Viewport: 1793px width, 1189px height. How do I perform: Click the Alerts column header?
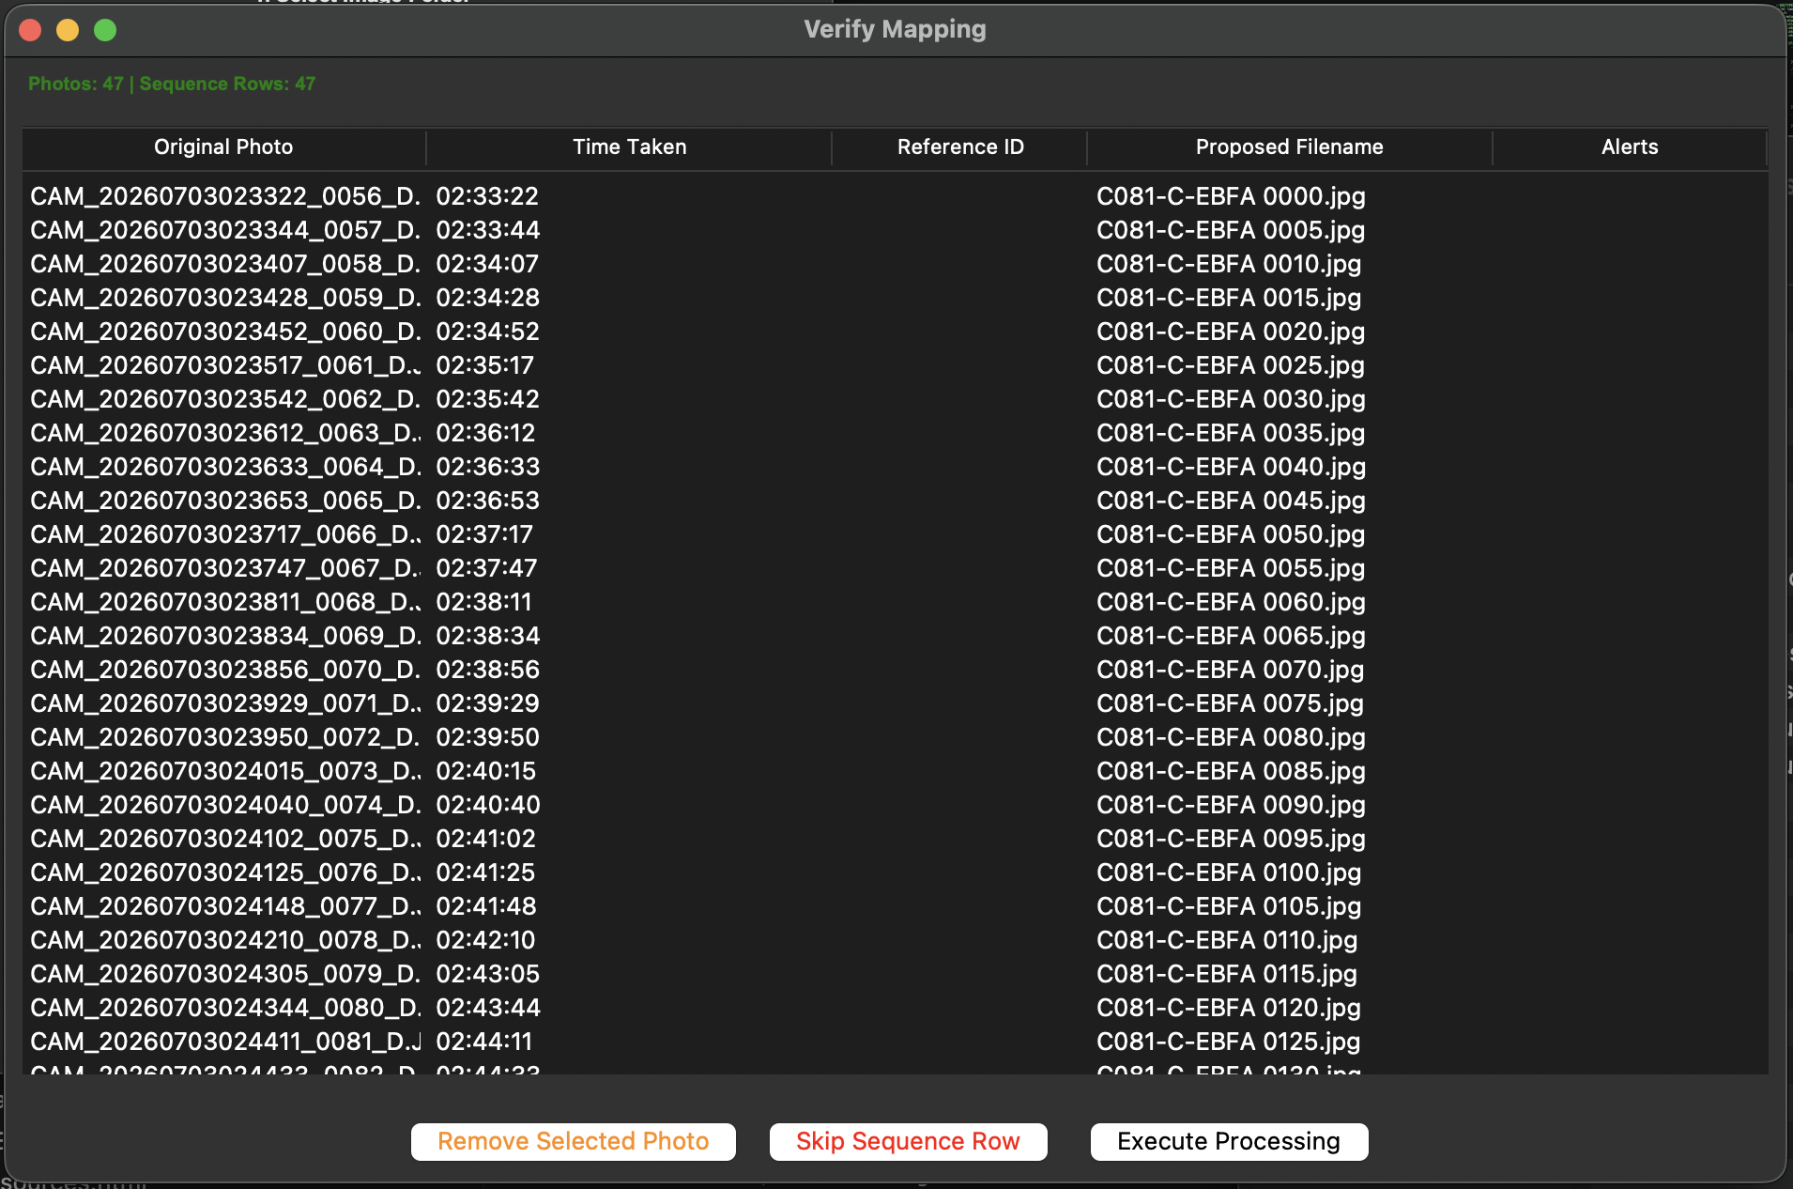(x=1630, y=147)
